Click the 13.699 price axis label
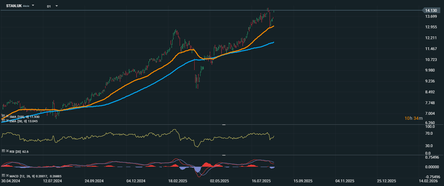This screenshot has height=186, width=444. 431,16
